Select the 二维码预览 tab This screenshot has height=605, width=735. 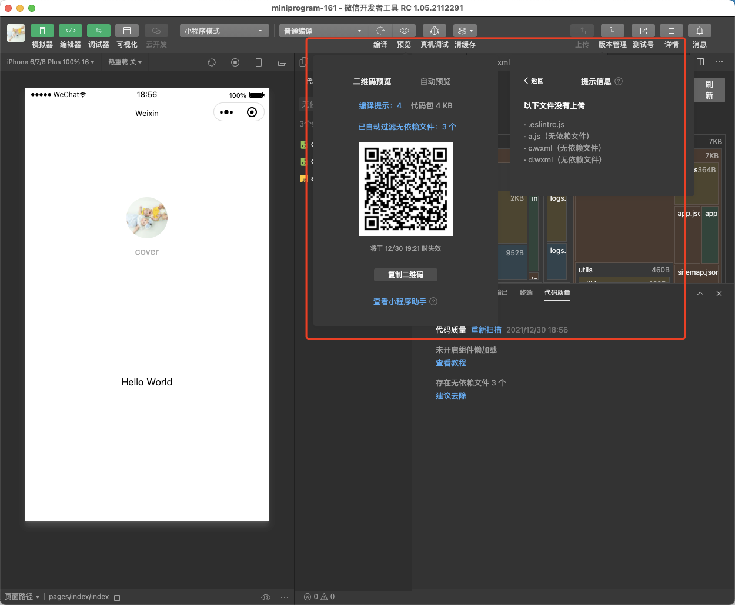372,82
